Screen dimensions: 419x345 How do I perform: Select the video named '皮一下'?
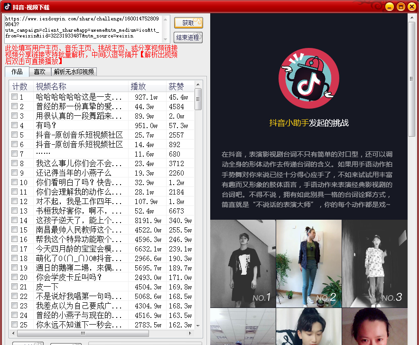tap(47, 287)
